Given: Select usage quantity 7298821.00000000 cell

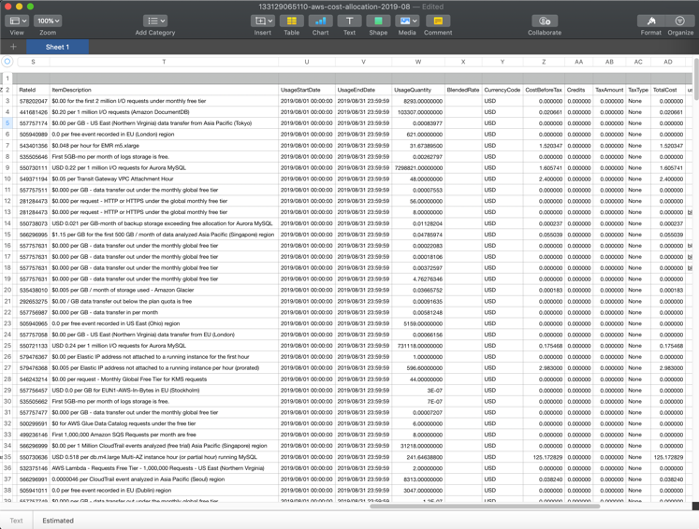Looking at the screenshot, I should coord(418,168).
